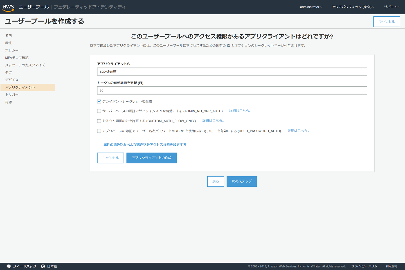Select アプリクライアント in the sidebar
Screen dimensions: 405x270
[28, 87]
